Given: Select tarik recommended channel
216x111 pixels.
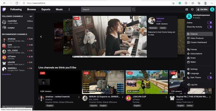Looking at the screenshot, I should click(17, 46).
